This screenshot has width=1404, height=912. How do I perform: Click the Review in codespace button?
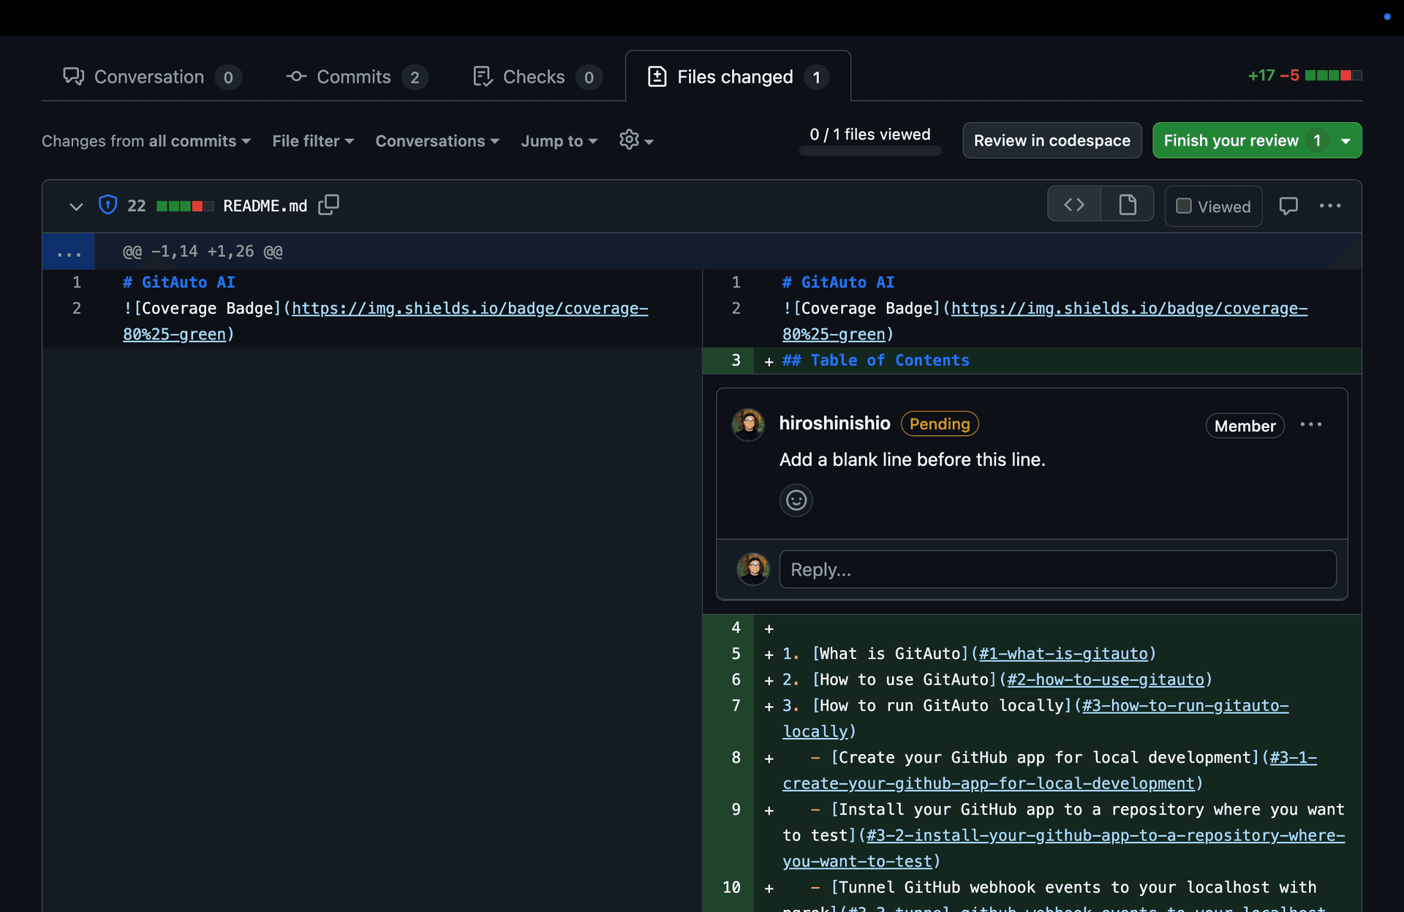[1052, 140]
